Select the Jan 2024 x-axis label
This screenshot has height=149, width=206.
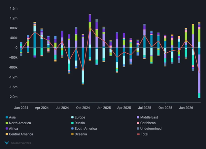click(21, 108)
